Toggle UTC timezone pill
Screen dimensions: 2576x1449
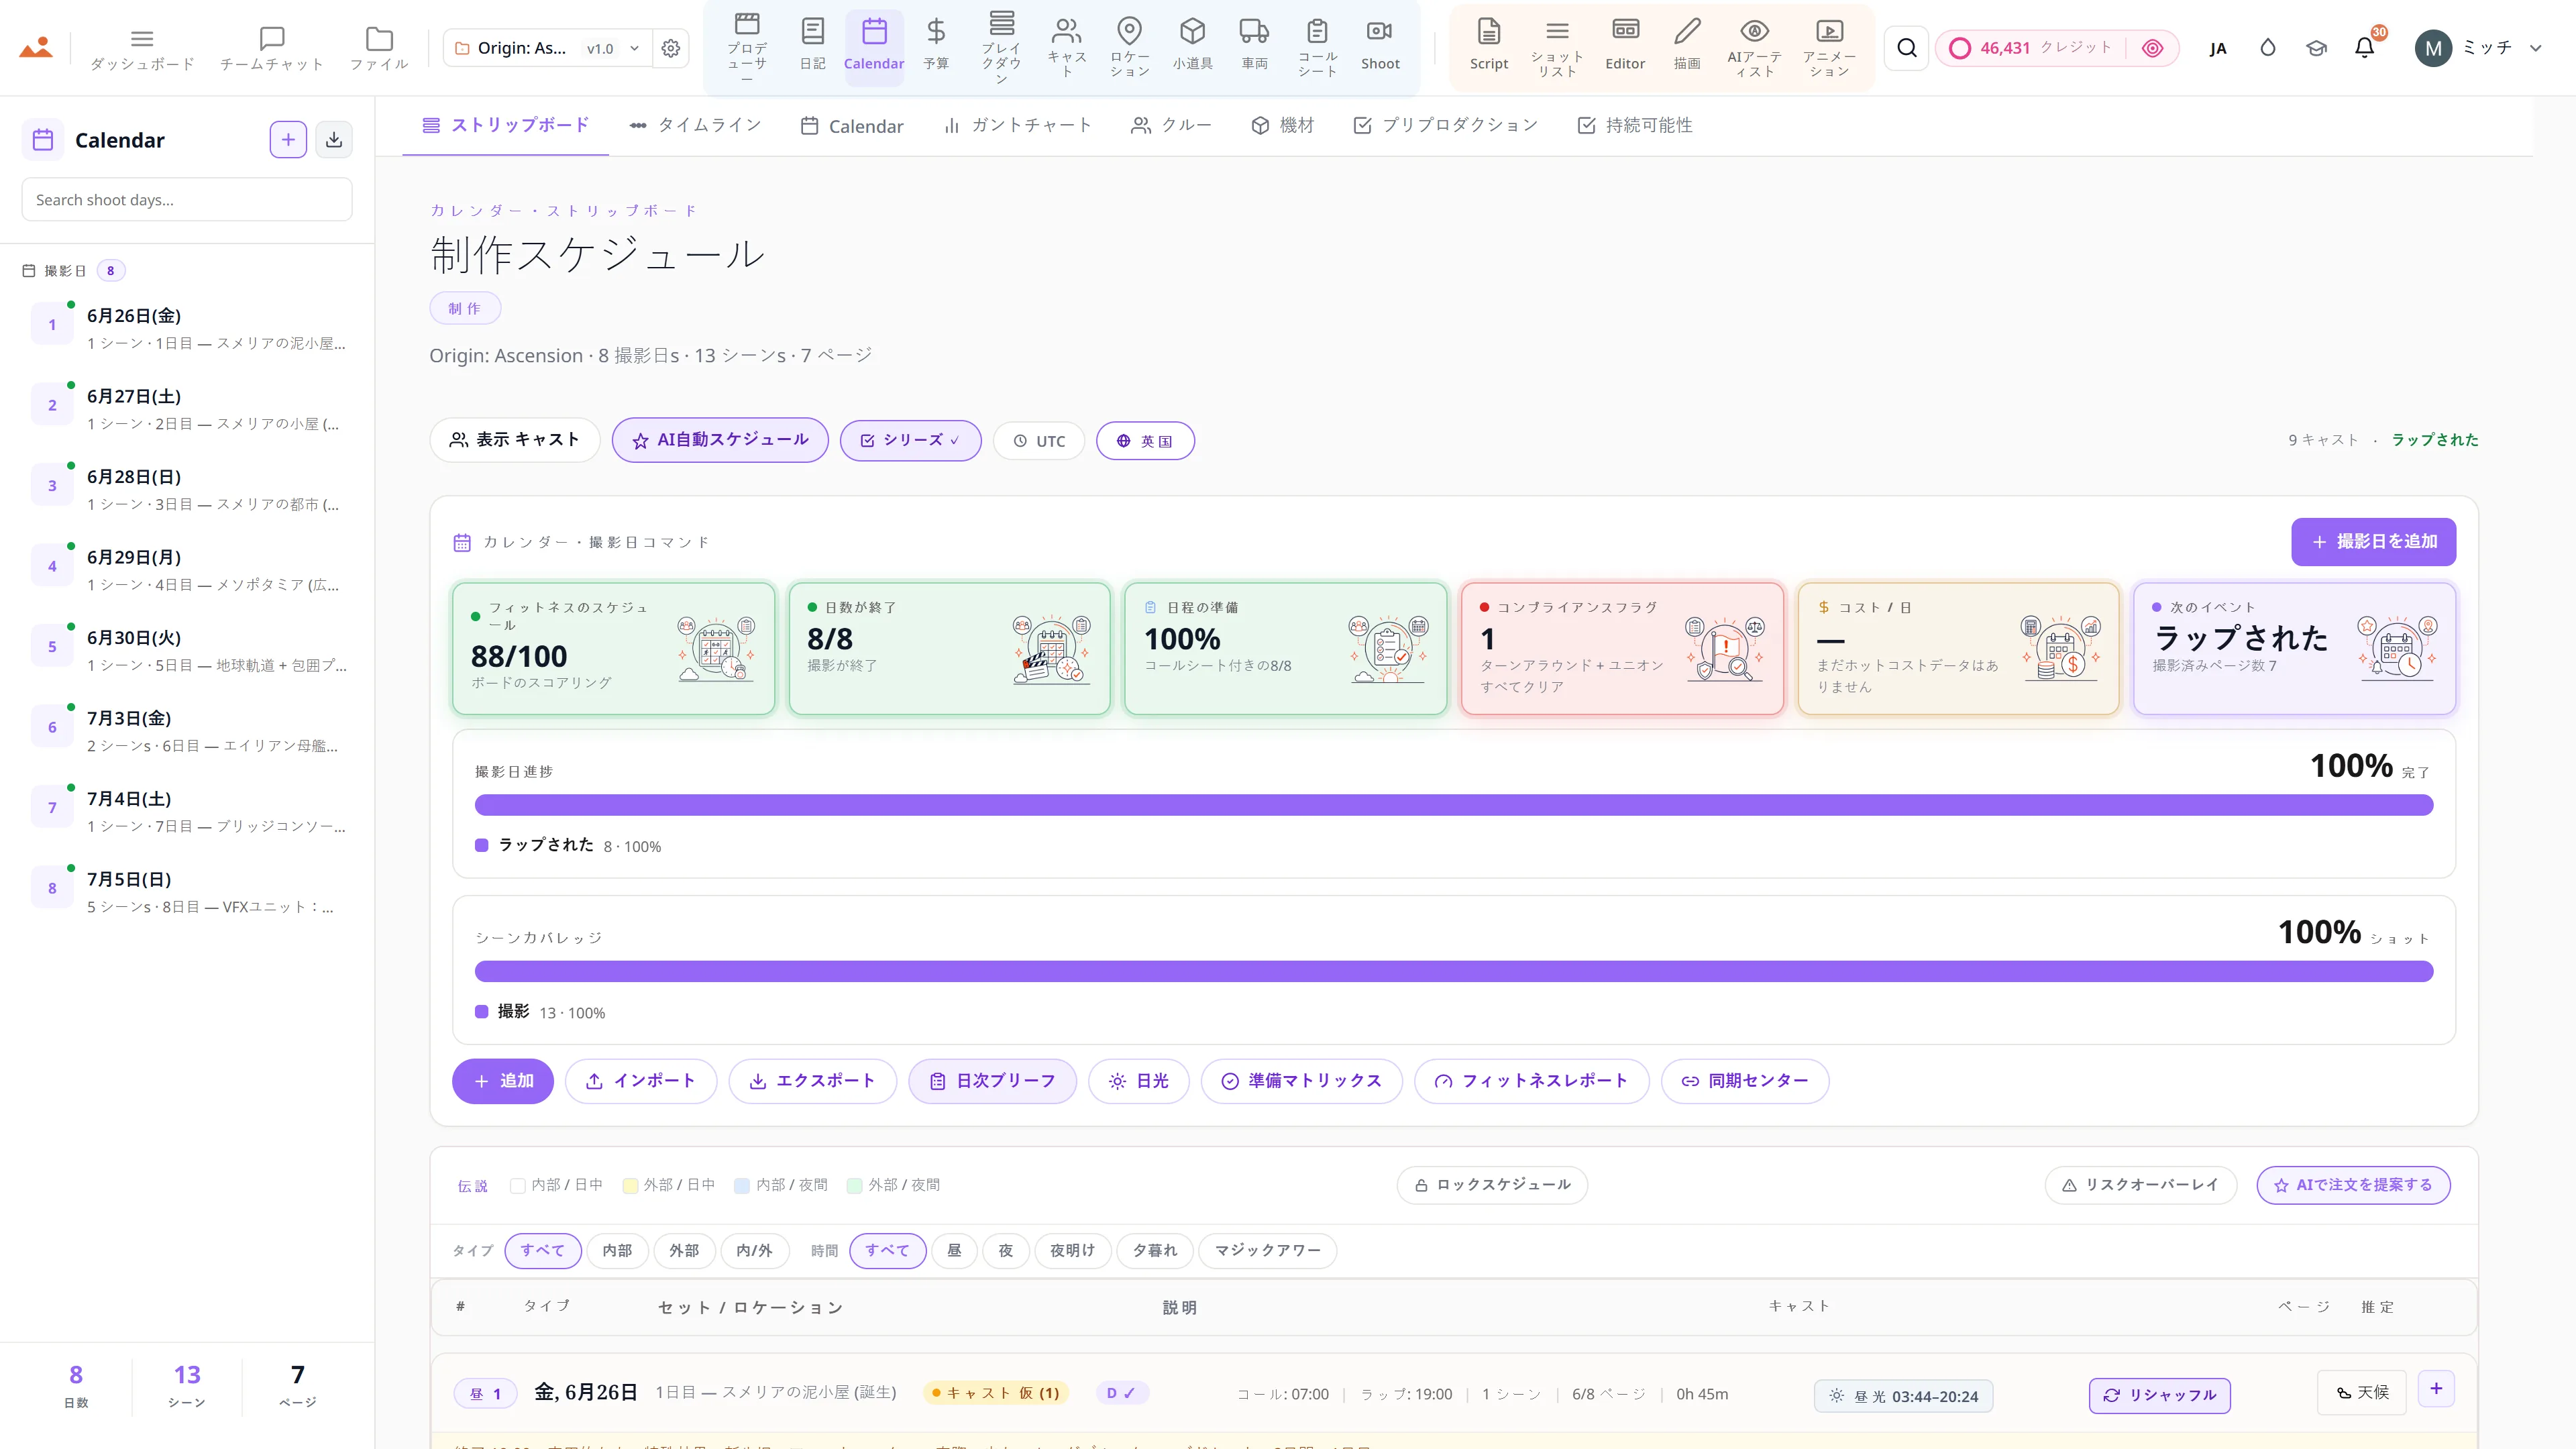click(x=1039, y=441)
